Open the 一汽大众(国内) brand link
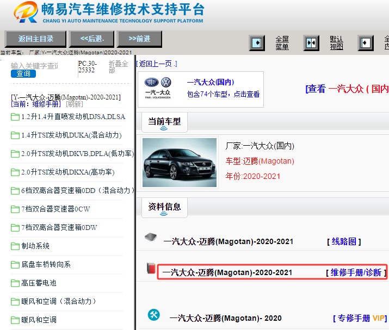 (x=211, y=82)
